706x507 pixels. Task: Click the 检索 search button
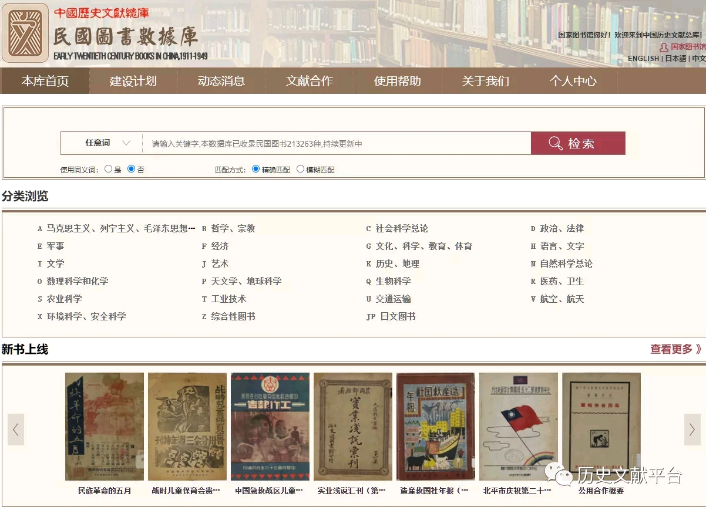tap(578, 143)
